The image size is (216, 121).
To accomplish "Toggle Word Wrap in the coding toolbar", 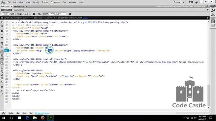I will (x=2, y=59).
